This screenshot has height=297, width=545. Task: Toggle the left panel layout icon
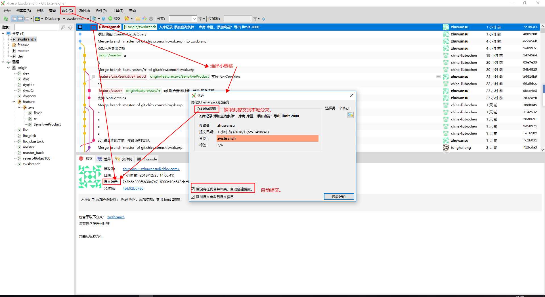(14, 19)
